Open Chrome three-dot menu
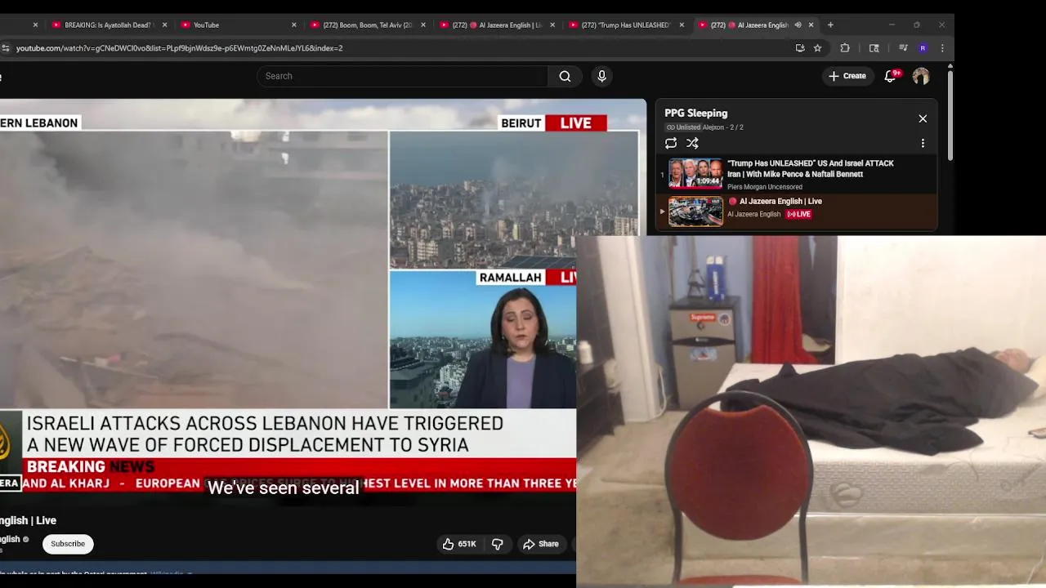Viewport: 1046px width, 588px height. coord(942,48)
